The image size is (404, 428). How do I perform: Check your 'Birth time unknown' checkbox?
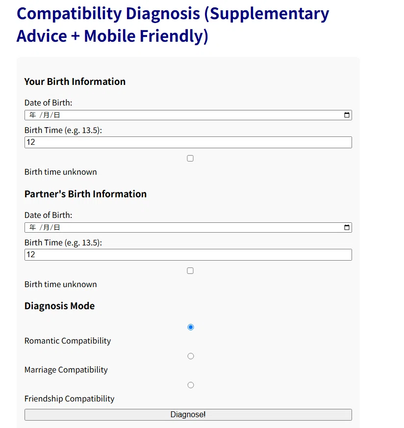(x=190, y=159)
